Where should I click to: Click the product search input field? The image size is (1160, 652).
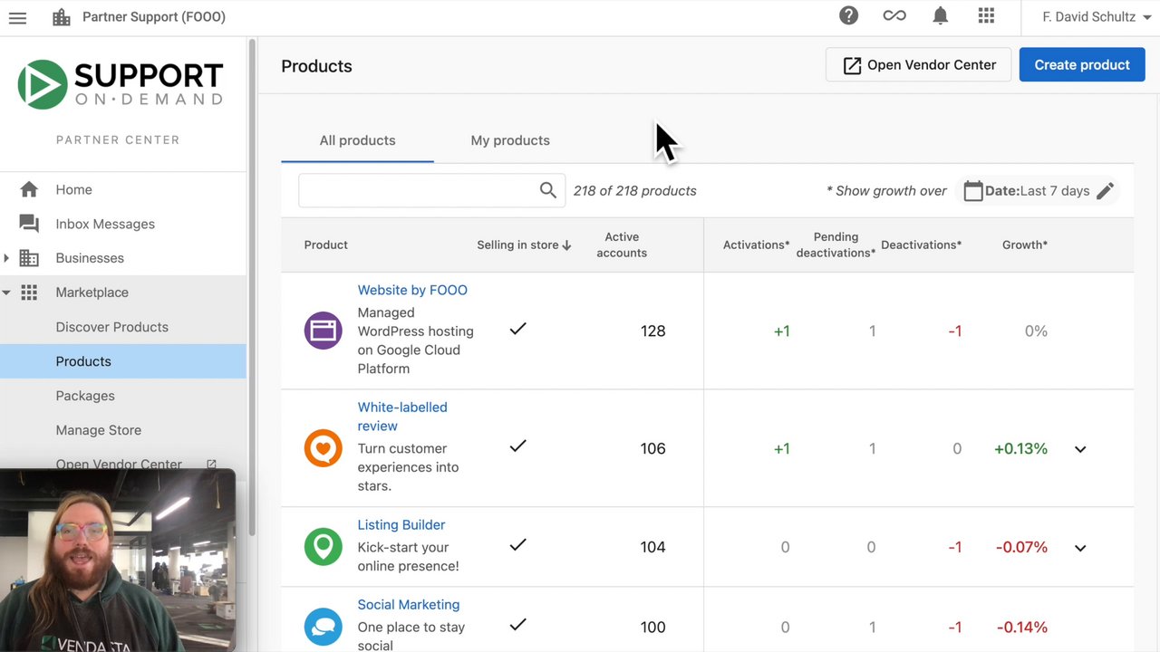pos(419,191)
